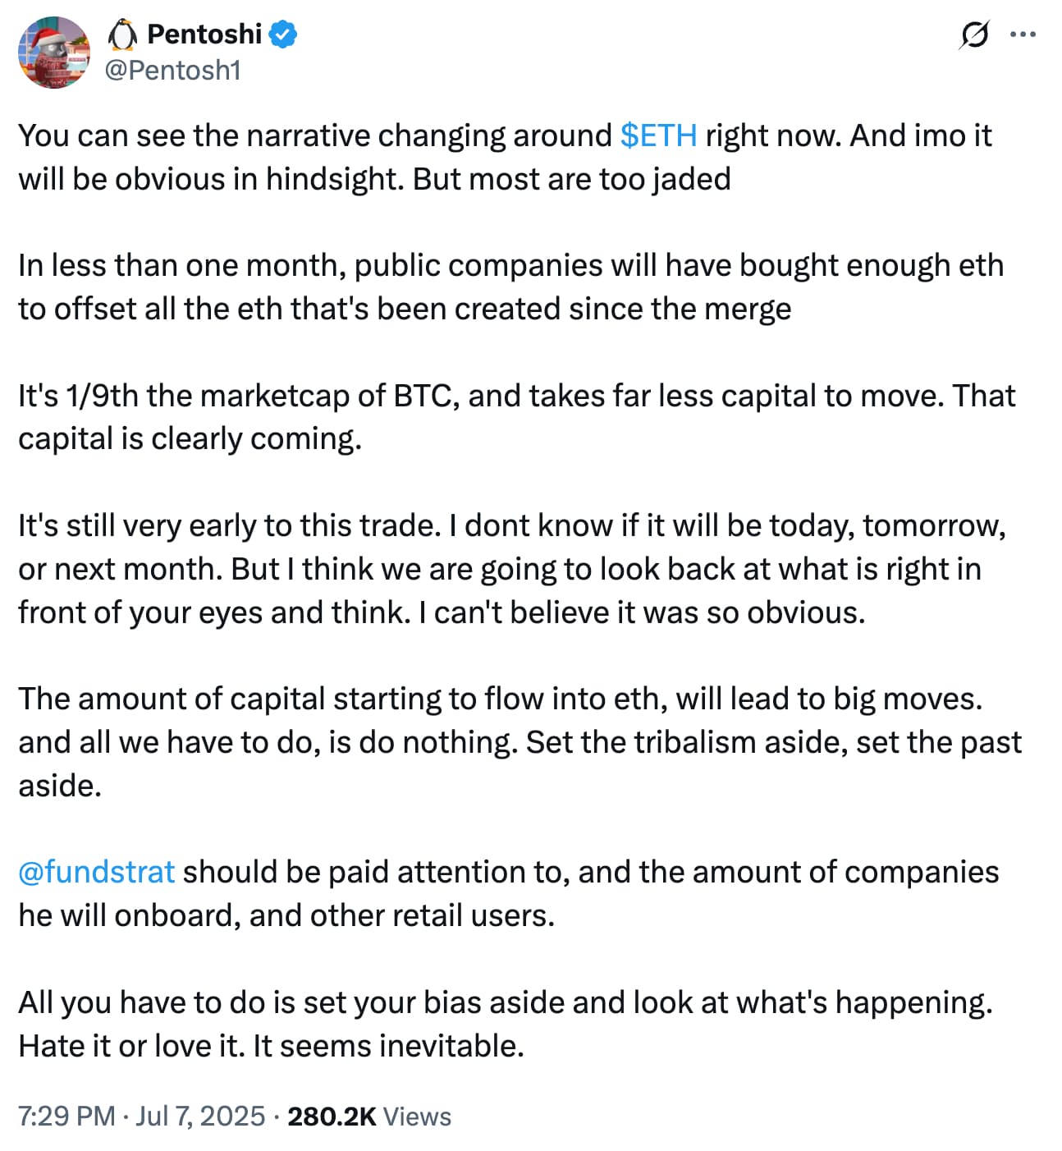The height and width of the screenshot is (1151, 1062).
Task: Click the 280.2K view count number
Action: [332, 1117]
